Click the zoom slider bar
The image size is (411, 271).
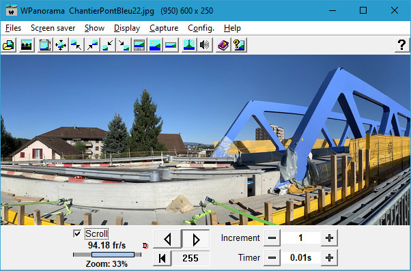tap(107, 255)
